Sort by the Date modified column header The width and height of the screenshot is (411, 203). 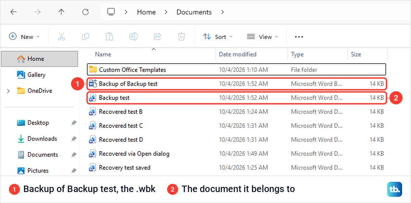point(238,54)
